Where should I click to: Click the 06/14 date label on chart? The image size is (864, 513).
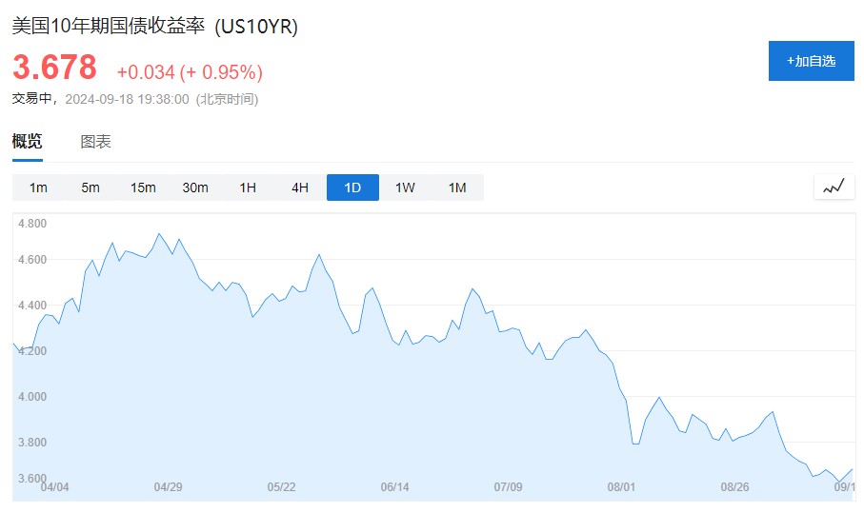click(394, 487)
